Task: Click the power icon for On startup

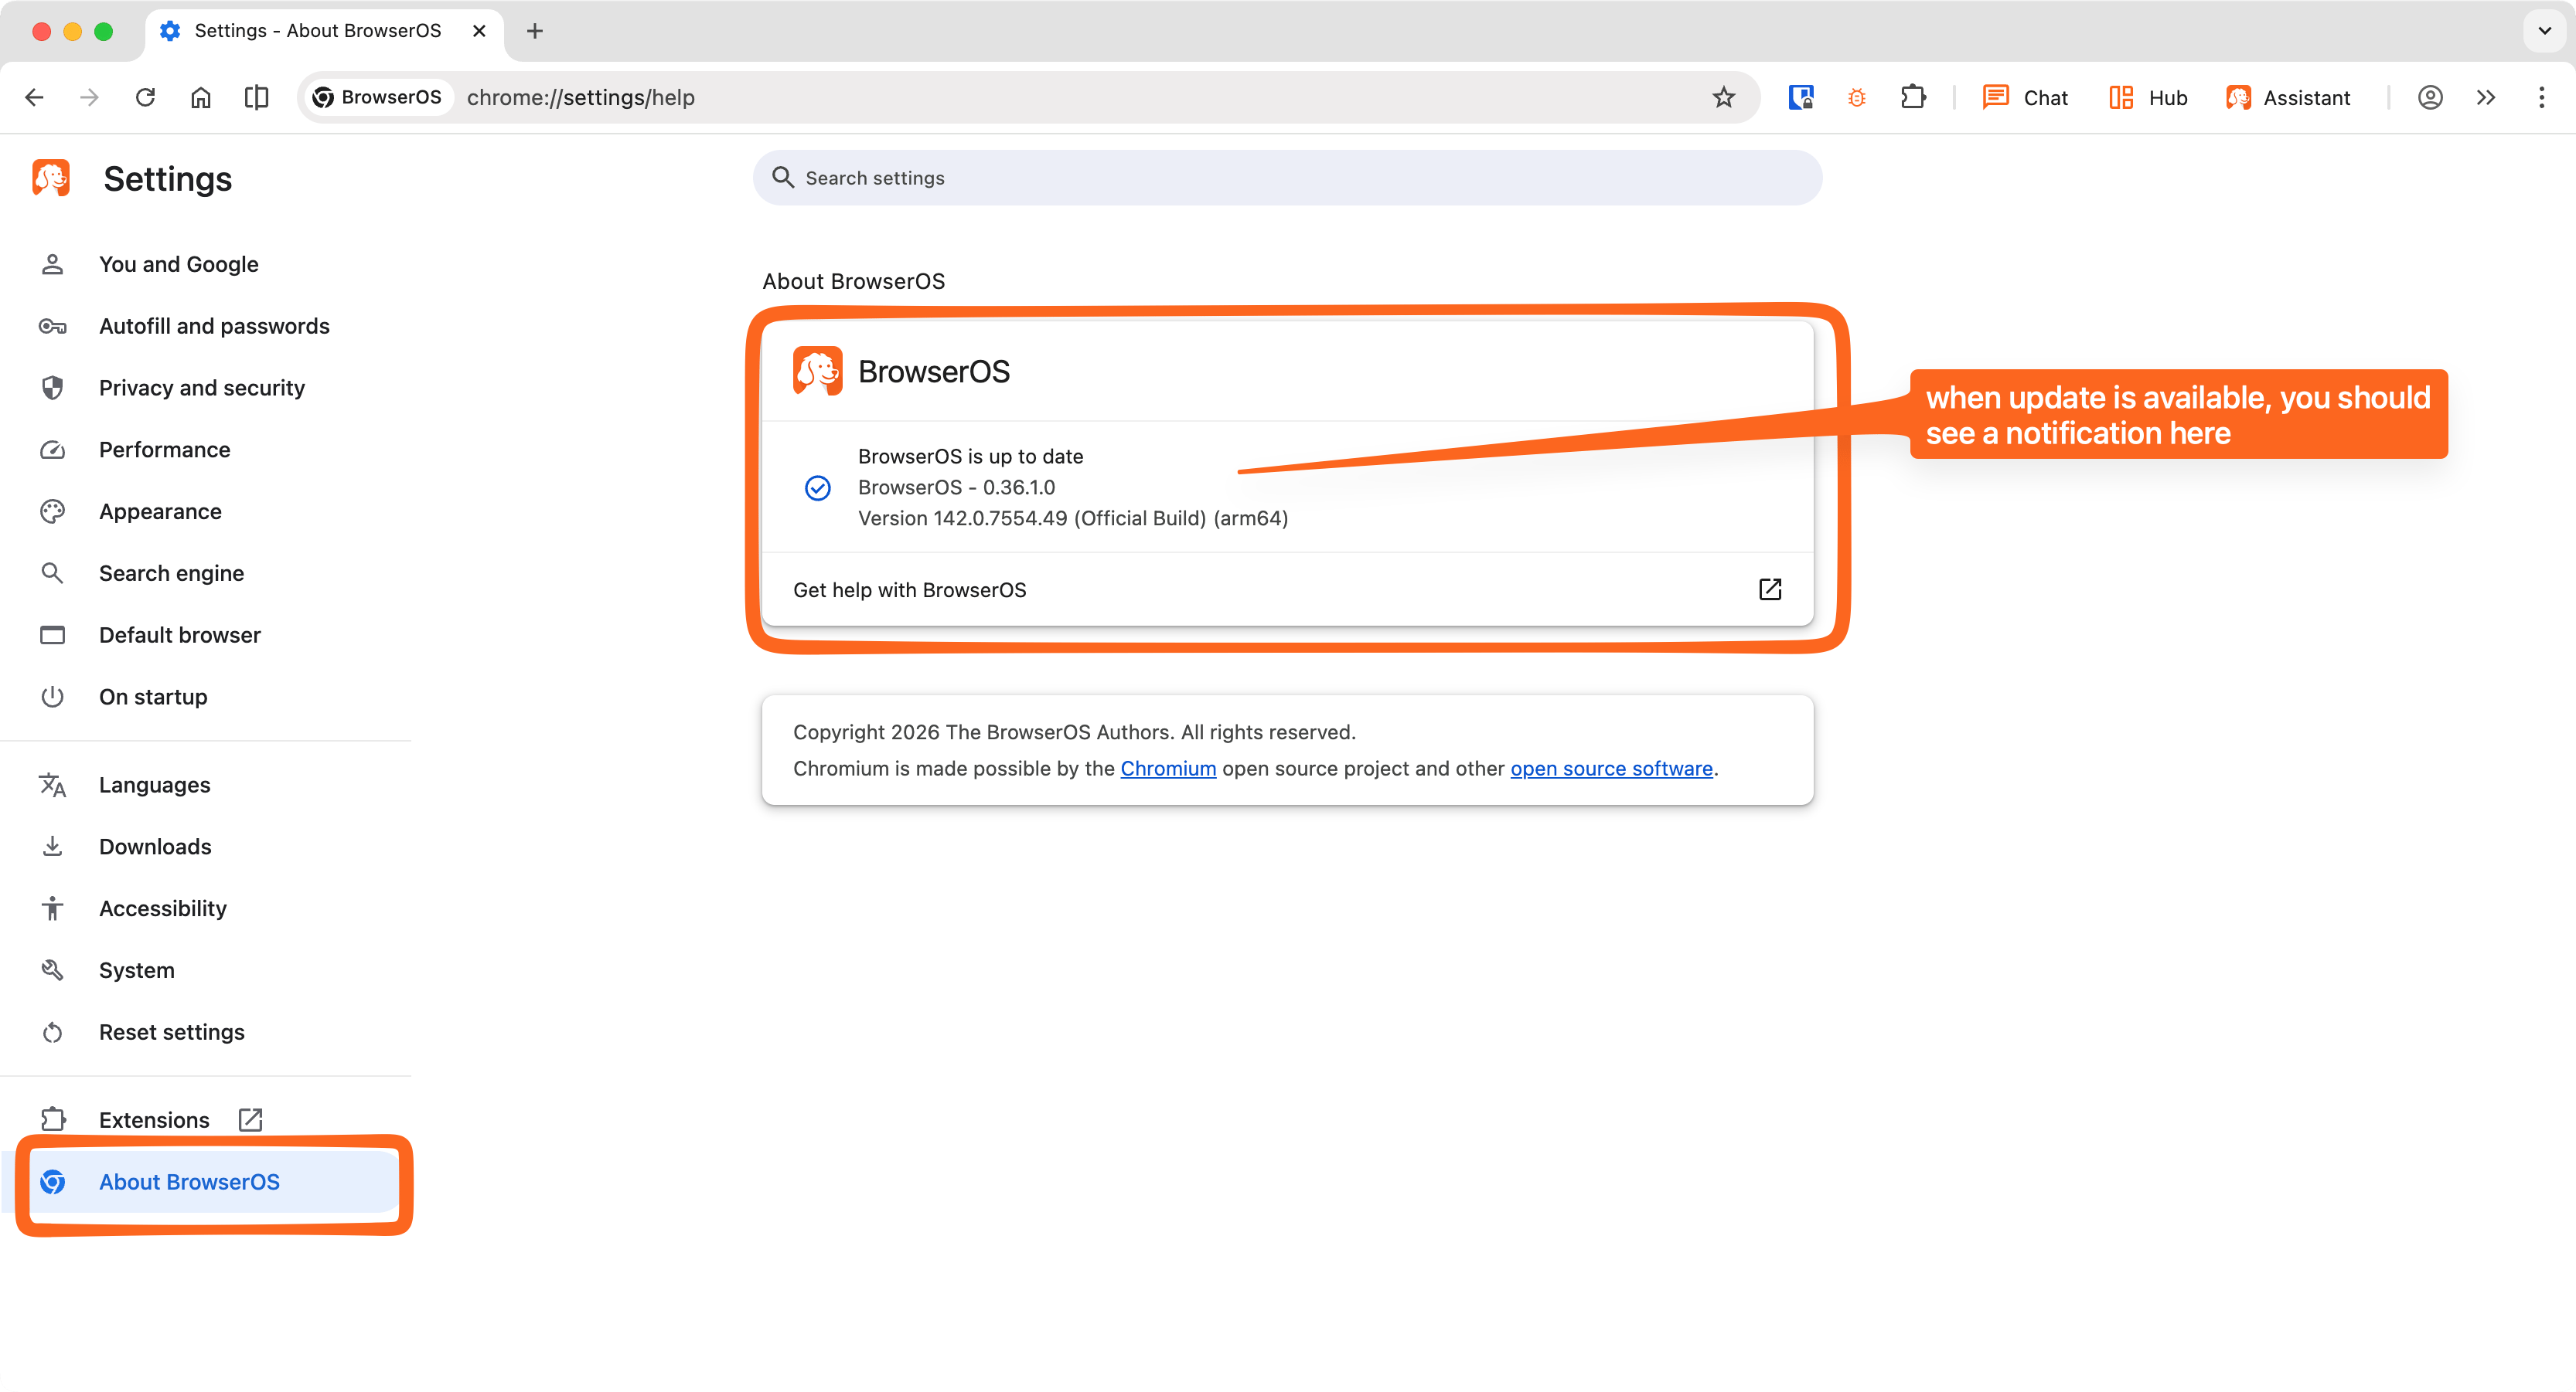Action: pos(52,697)
